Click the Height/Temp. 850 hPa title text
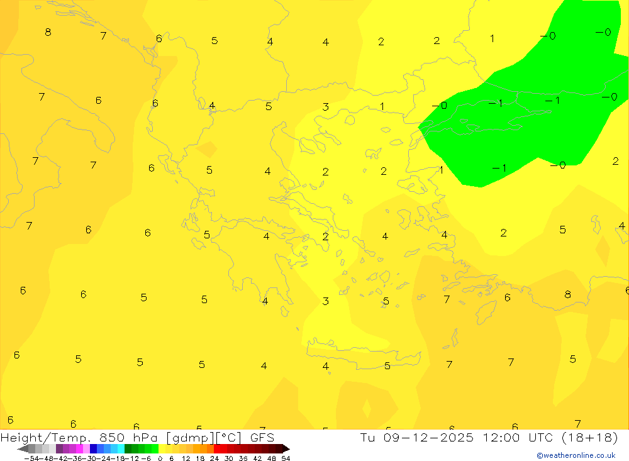Image resolution: width=629 pixels, height=461 pixels. coord(79,437)
